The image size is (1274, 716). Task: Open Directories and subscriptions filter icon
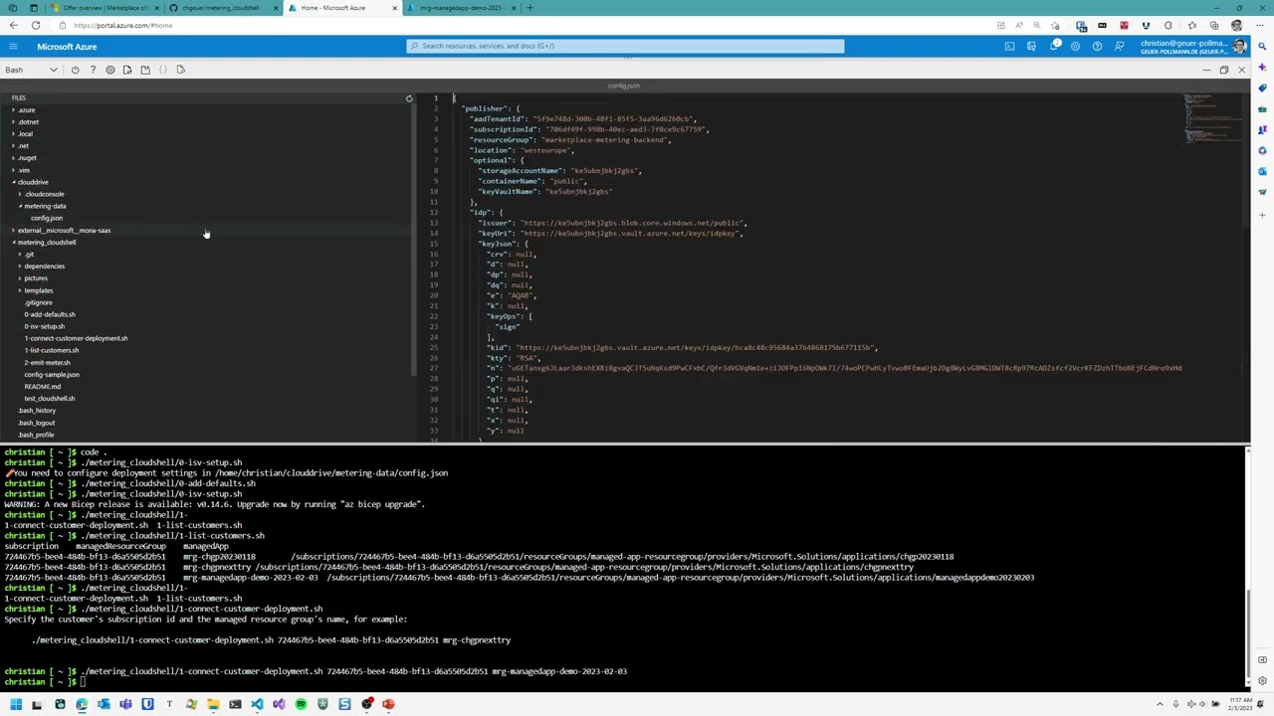point(1031,47)
